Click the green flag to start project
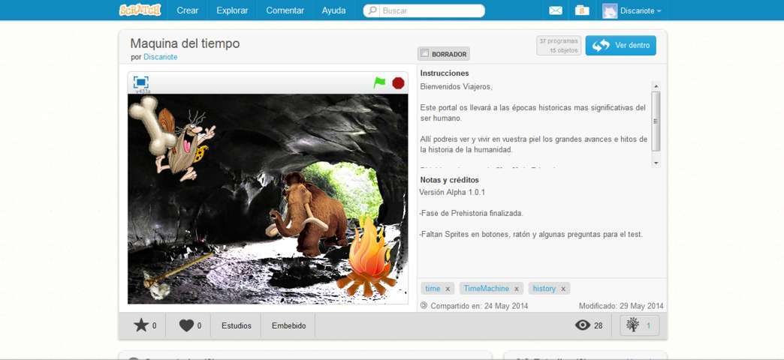This screenshot has width=784, height=360. click(x=379, y=82)
